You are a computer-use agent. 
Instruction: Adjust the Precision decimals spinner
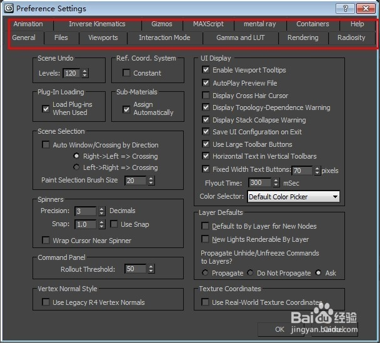[101, 211]
